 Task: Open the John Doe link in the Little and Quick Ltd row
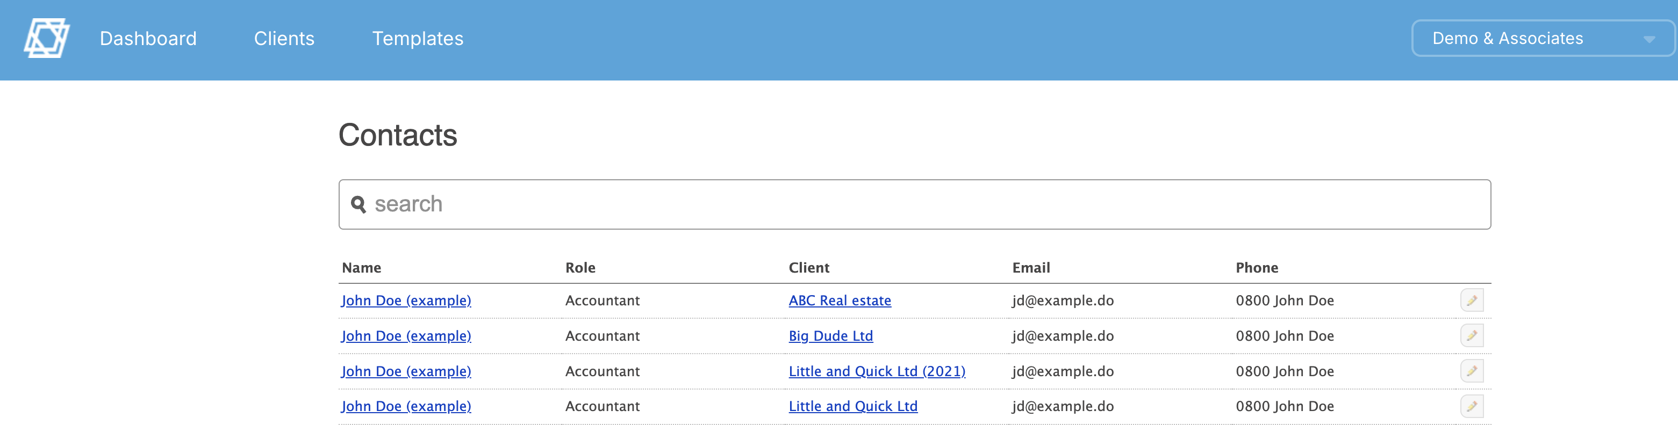tap(406, 406)
